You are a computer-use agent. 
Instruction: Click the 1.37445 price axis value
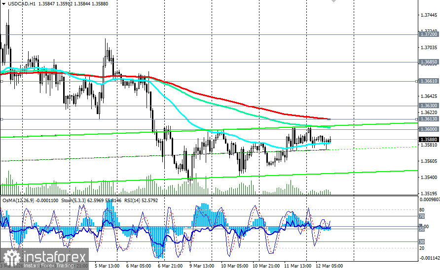[429, 15]
